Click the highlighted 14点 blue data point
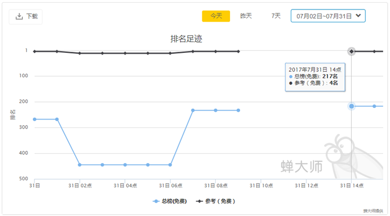The width and height of the screenshot is (390, 216). [351, 106]
